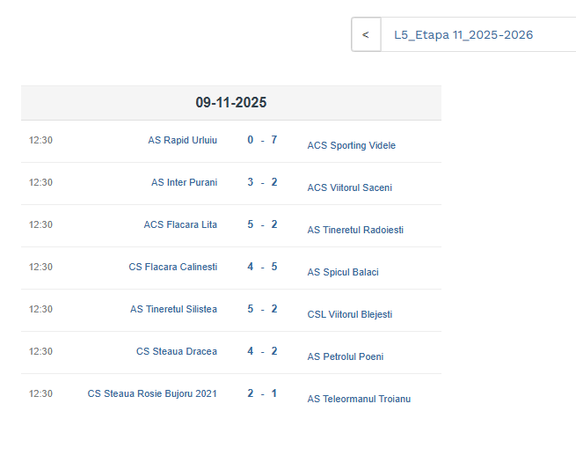
Task: Open AS Inter Purani team link
Action: [x=184, y=182]
